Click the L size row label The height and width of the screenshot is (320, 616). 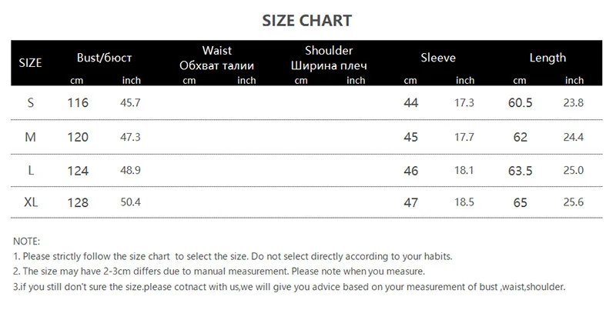click(31, 171)
